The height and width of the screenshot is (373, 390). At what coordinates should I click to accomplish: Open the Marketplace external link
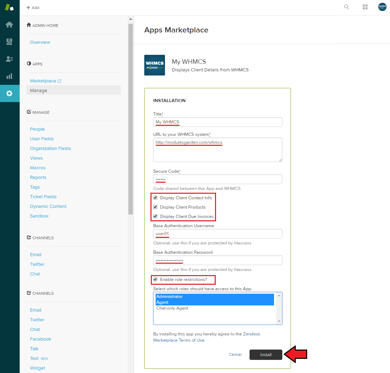pos(46,81)
